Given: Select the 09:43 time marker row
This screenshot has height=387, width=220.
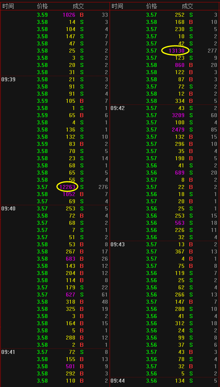Looking at the screenshot, I should pyautogui.click(x=164, y=244).
